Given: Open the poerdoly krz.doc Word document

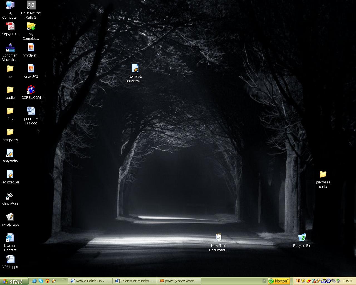Looking at the screenshot, I should (31, 111).
